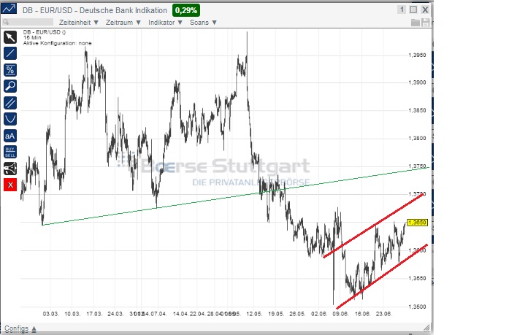Maximize the chart window

(413, 9)
